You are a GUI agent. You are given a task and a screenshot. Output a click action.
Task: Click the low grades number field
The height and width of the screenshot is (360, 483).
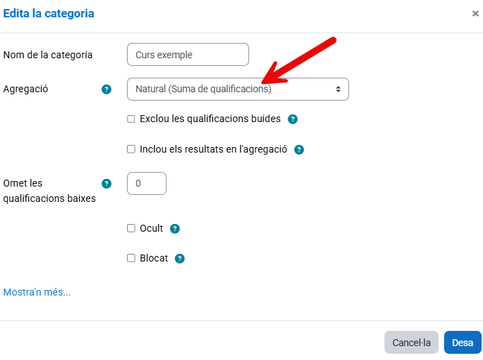point(146,184)
